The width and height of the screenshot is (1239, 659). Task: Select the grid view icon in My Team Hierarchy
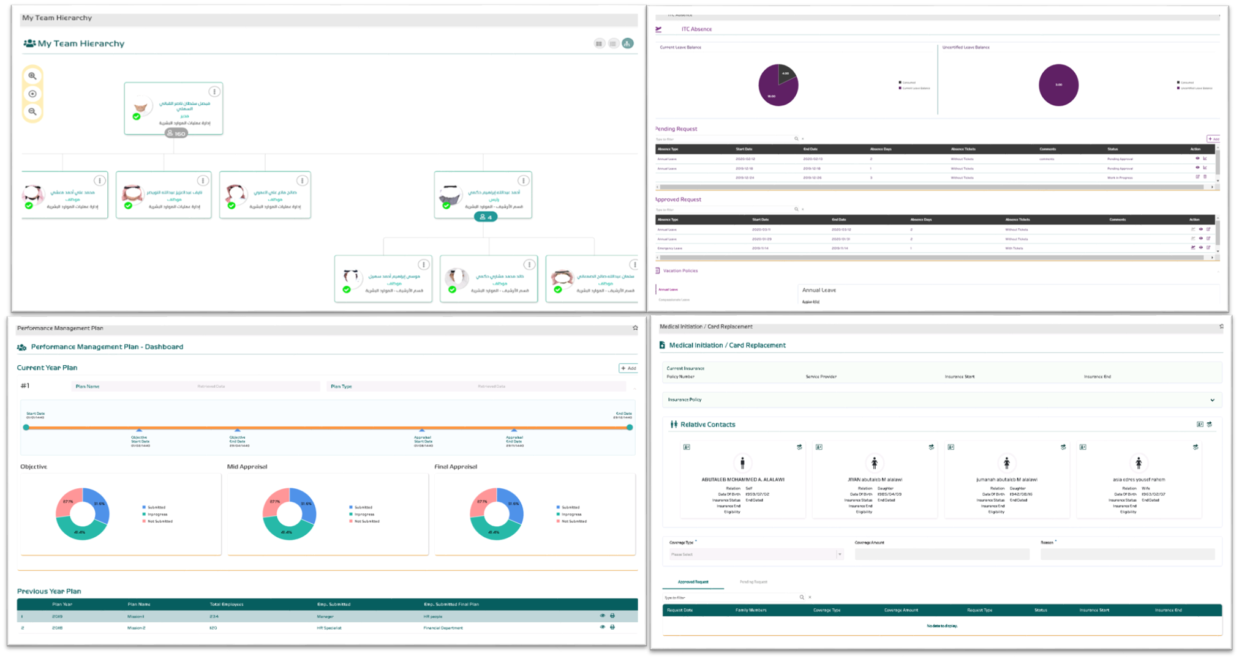pos(600,43)
